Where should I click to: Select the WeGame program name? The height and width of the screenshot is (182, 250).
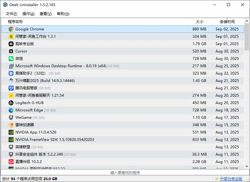pos(23,118)
